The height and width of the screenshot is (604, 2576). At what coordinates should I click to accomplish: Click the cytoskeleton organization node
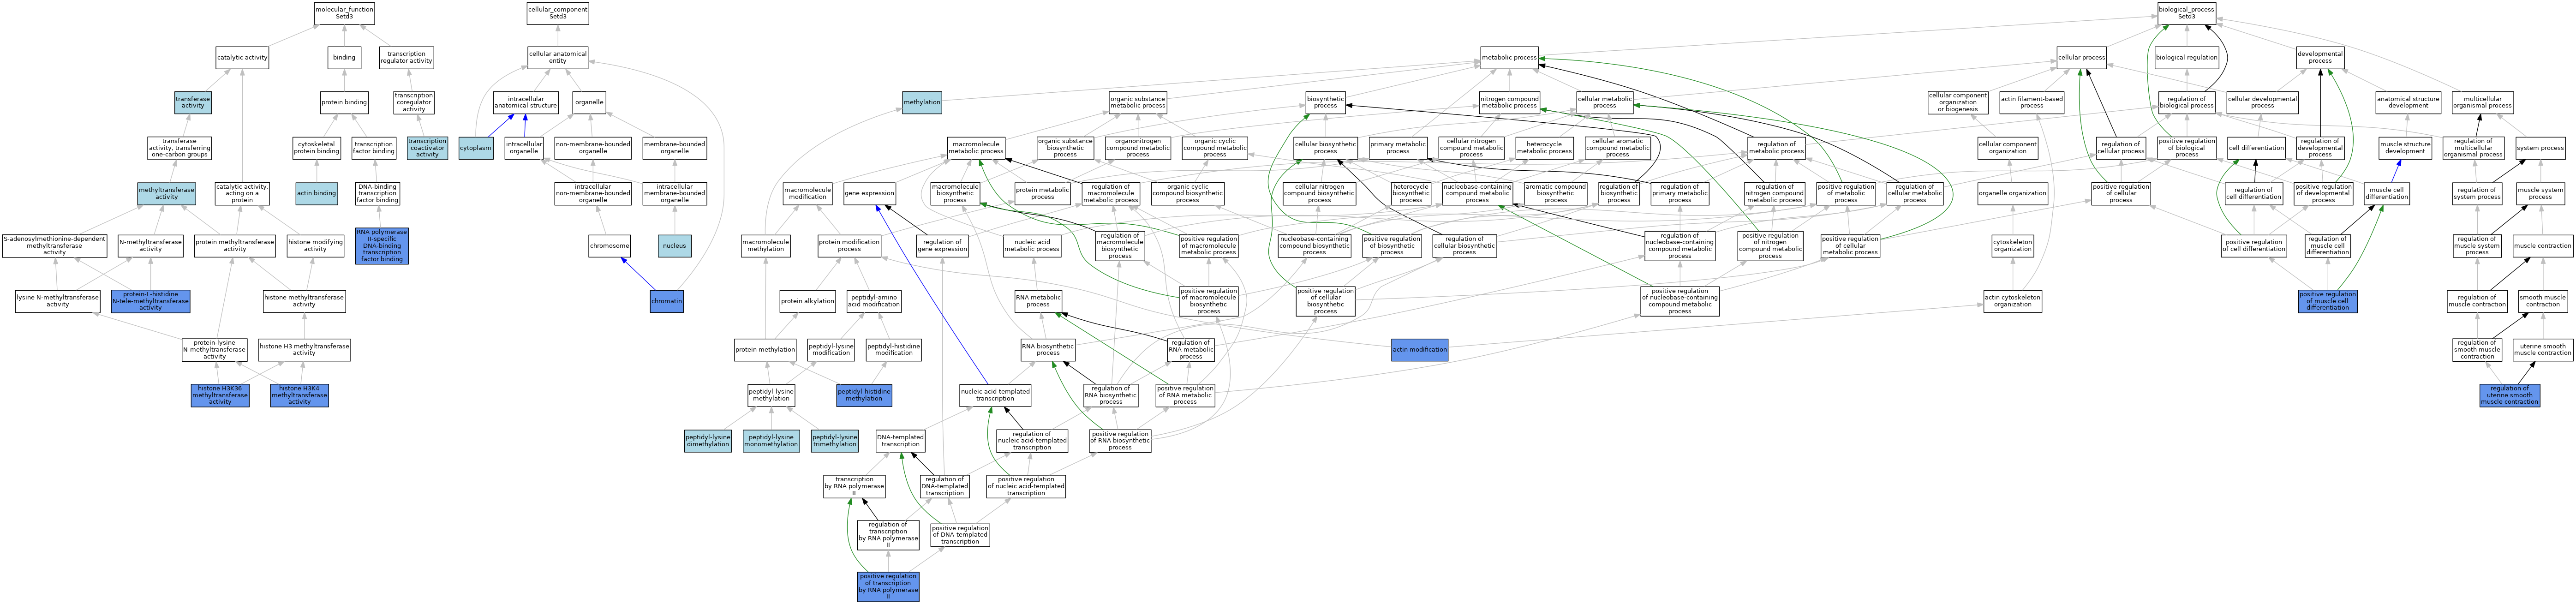[2013, 245]
